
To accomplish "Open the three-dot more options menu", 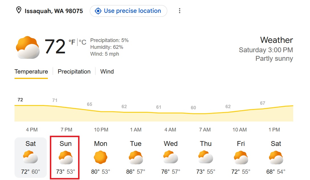I will click(x=180, y=11).
